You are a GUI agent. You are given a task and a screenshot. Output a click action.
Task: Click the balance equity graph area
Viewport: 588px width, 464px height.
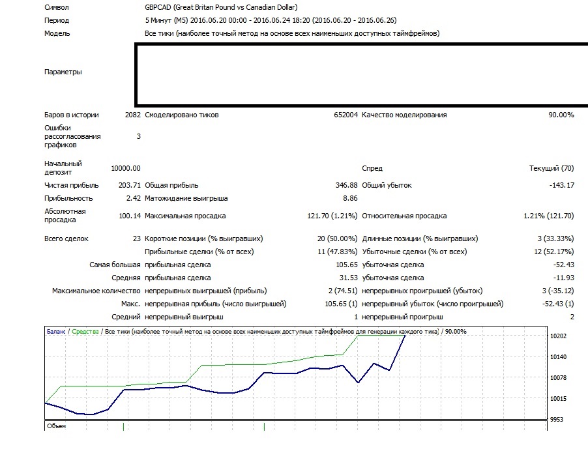tap(296, 373)
